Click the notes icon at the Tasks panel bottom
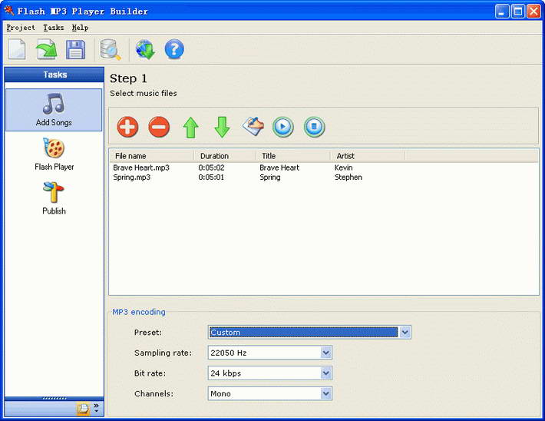Screen dimensions: 545x421 click(x=83, y=409)
